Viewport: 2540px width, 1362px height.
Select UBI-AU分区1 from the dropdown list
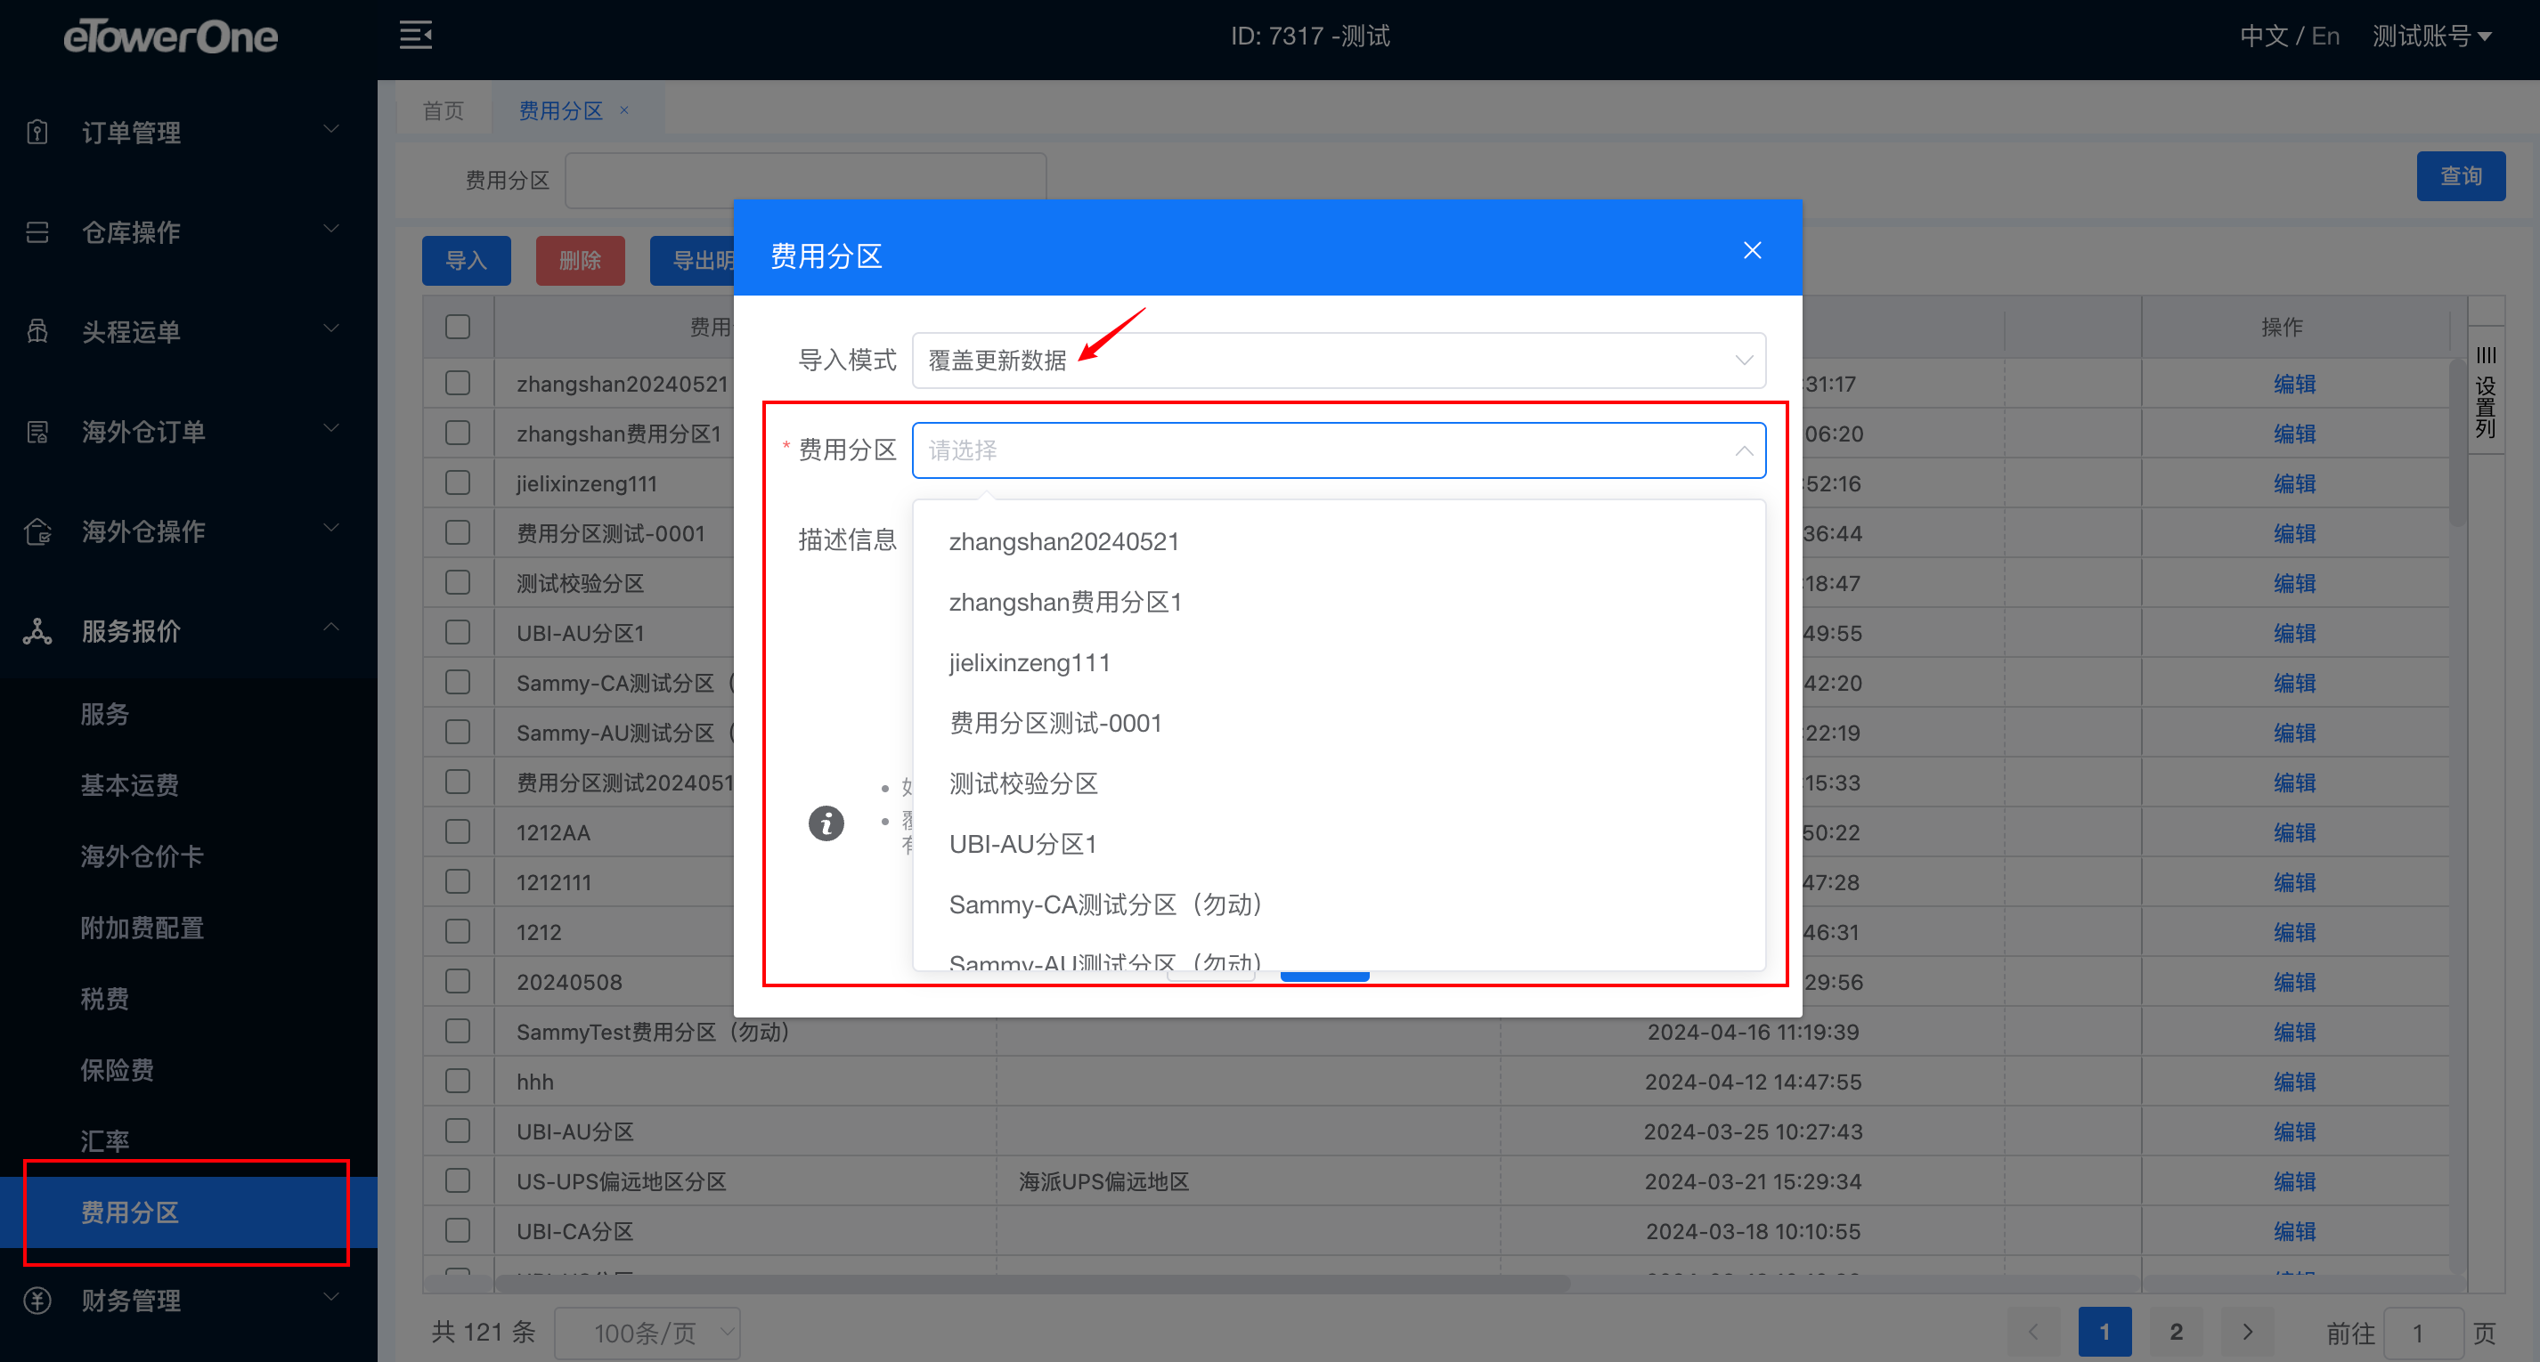(x=1022, y=844)
